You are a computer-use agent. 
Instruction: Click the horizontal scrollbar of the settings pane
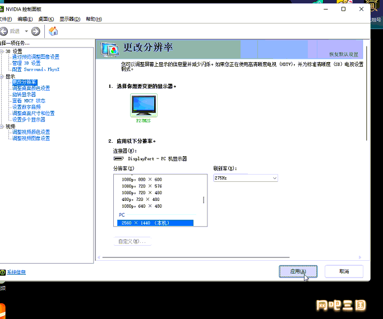point(196,257)
